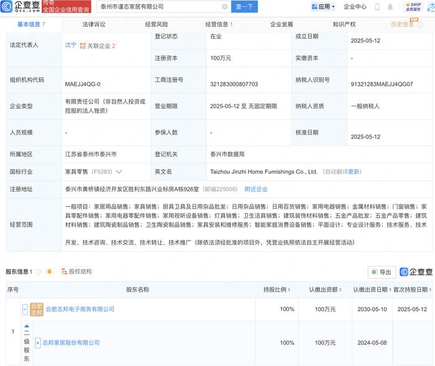Switch to 经营信息 tab
Viewport: 435px width, 366px height.
[x=219, y=24]
